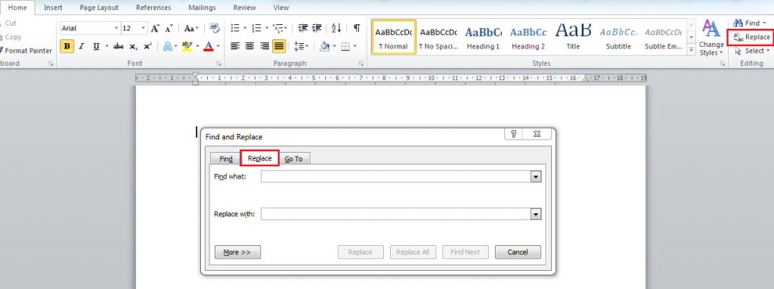Open Review ribbon tab
This screenshot has width=774, height=289.
point(245,8)
